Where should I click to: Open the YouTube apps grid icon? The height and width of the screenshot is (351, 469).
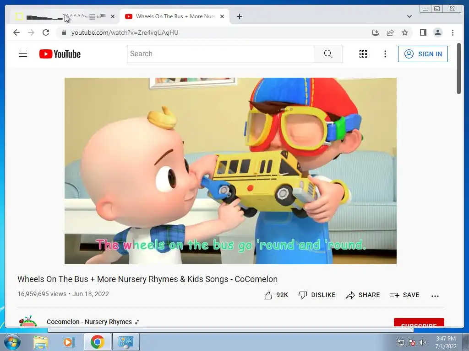pyautogui.click(x=363, y=54)
